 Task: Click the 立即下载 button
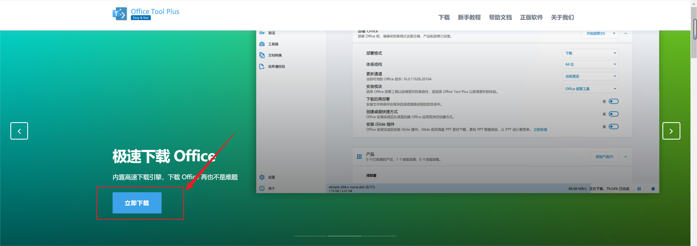137,203
